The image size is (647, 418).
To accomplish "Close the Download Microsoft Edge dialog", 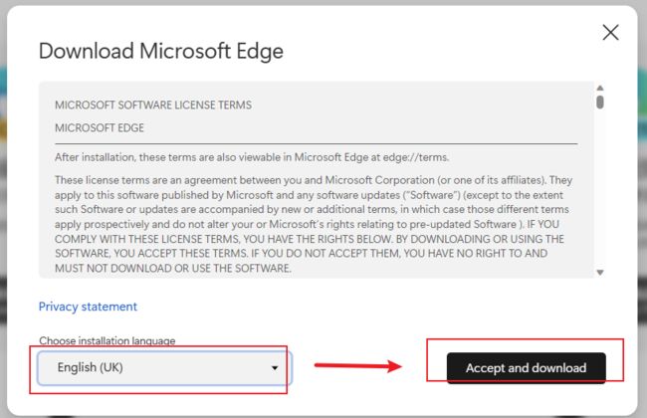I will click(x=610, y=32).
